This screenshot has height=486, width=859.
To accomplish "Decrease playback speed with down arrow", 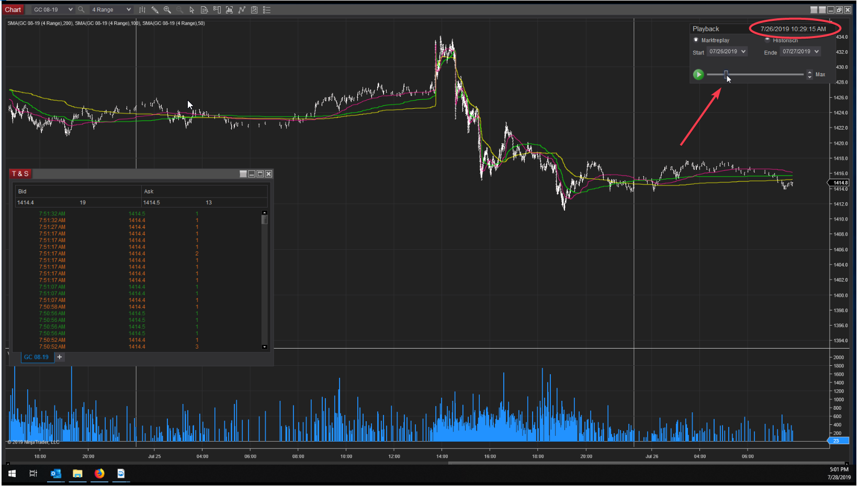I will pos(810,77).
